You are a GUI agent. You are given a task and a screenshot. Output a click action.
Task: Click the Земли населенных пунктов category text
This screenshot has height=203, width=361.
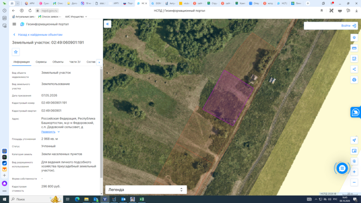pyautogui.click(x=61, y=154)
